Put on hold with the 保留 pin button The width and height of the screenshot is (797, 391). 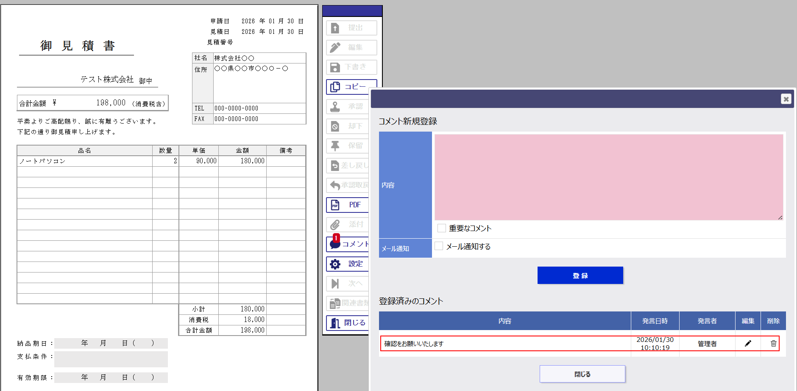tap(348, 146)
